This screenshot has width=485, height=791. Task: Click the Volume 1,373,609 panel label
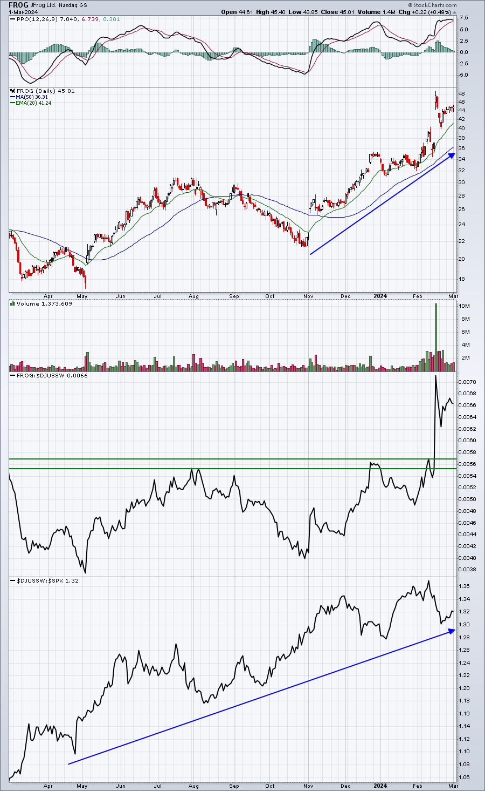(x=45, y=304)
